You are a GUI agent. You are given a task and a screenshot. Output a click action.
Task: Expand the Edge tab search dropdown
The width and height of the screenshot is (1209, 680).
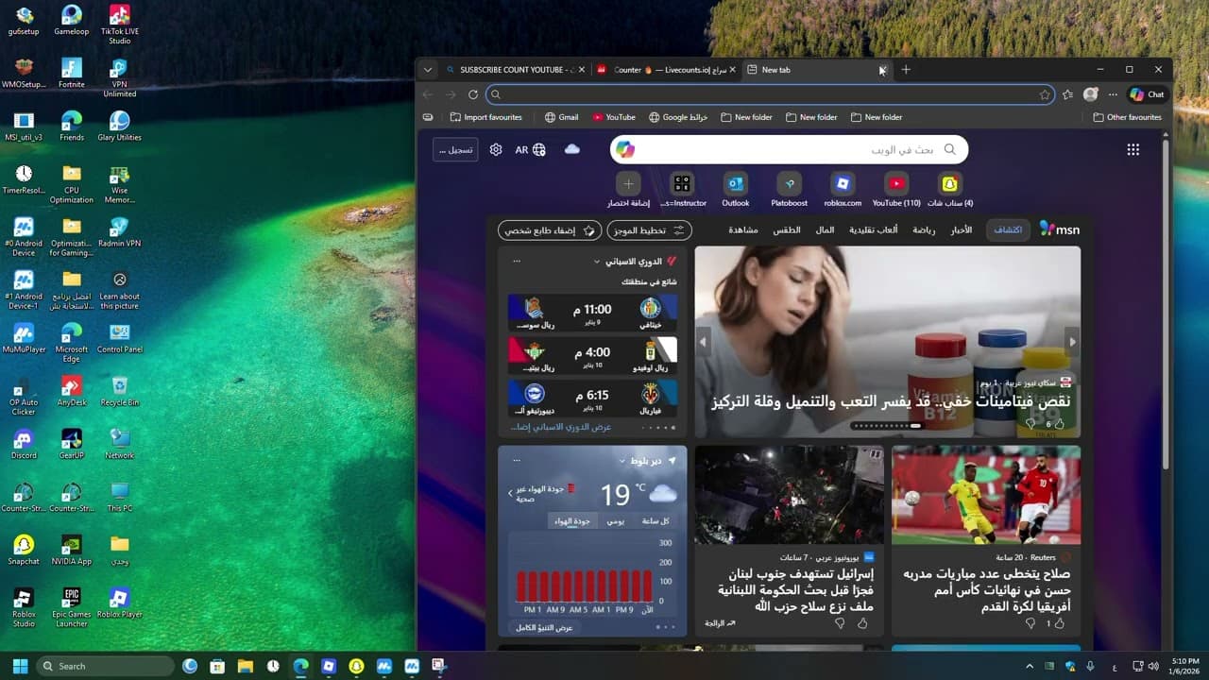[x=428, y=69]
